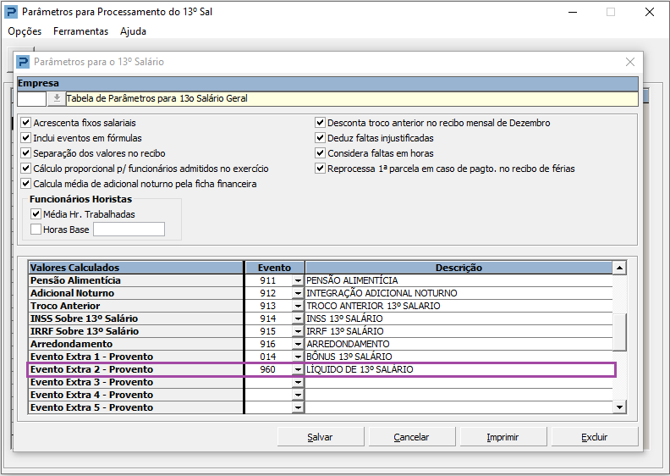670x476 pixels.
Task: Click the Salvar button
Action: pos(320,437)
